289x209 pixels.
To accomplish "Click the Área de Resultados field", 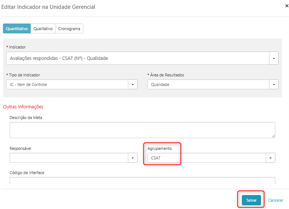I will coord(208,84).
